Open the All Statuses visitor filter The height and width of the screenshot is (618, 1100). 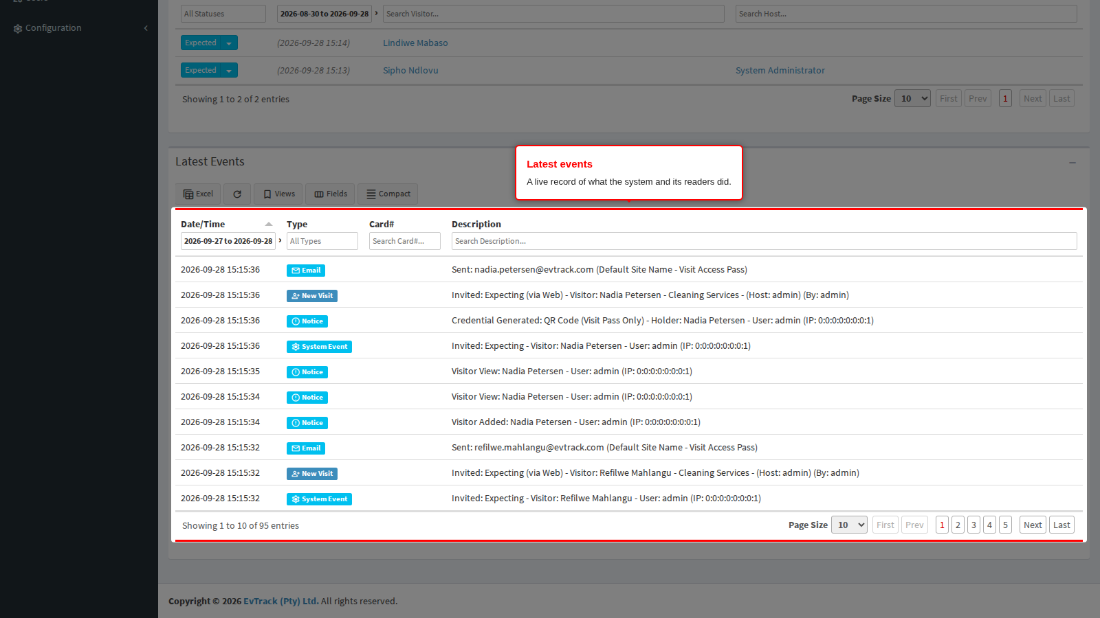[x=223, y=14]
